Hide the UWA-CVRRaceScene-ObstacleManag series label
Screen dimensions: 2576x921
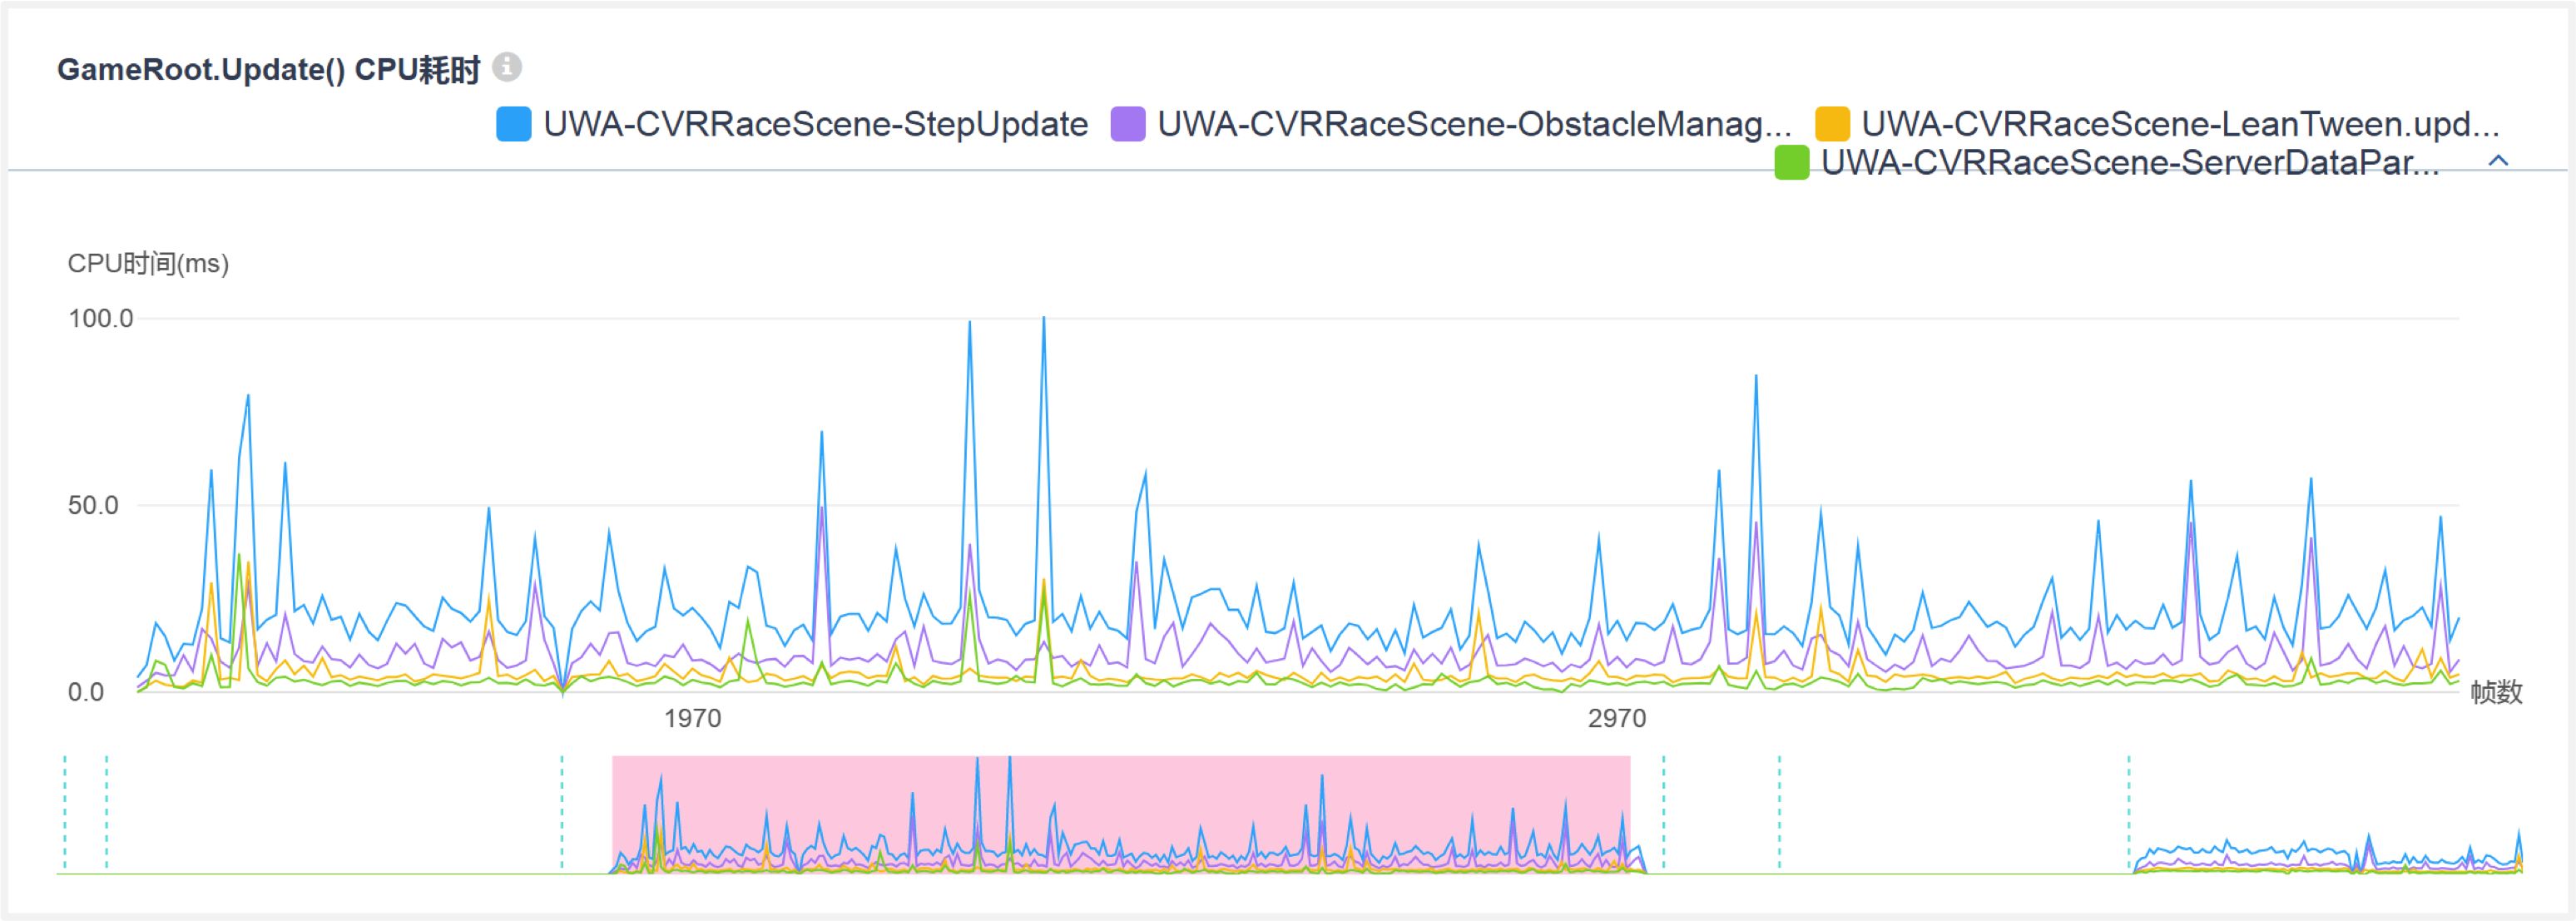(x=1474, y=125)
